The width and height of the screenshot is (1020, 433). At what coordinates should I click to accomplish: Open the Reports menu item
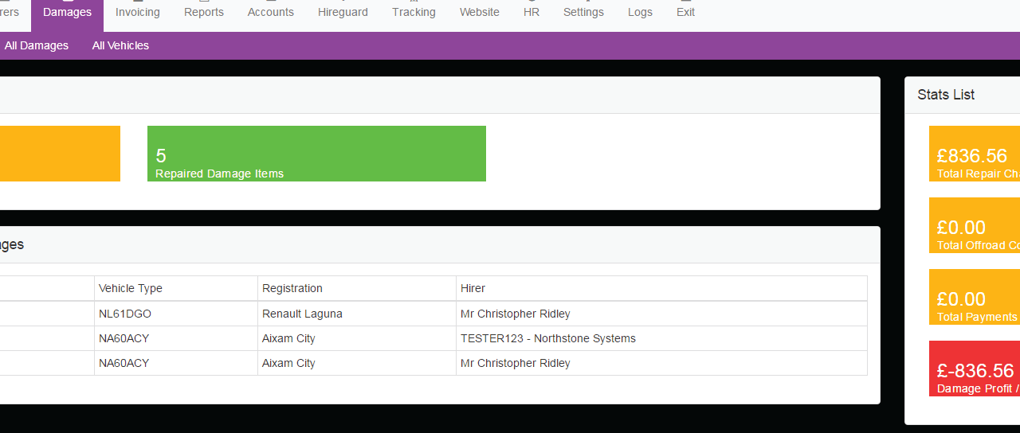click(x=204, y=13)
